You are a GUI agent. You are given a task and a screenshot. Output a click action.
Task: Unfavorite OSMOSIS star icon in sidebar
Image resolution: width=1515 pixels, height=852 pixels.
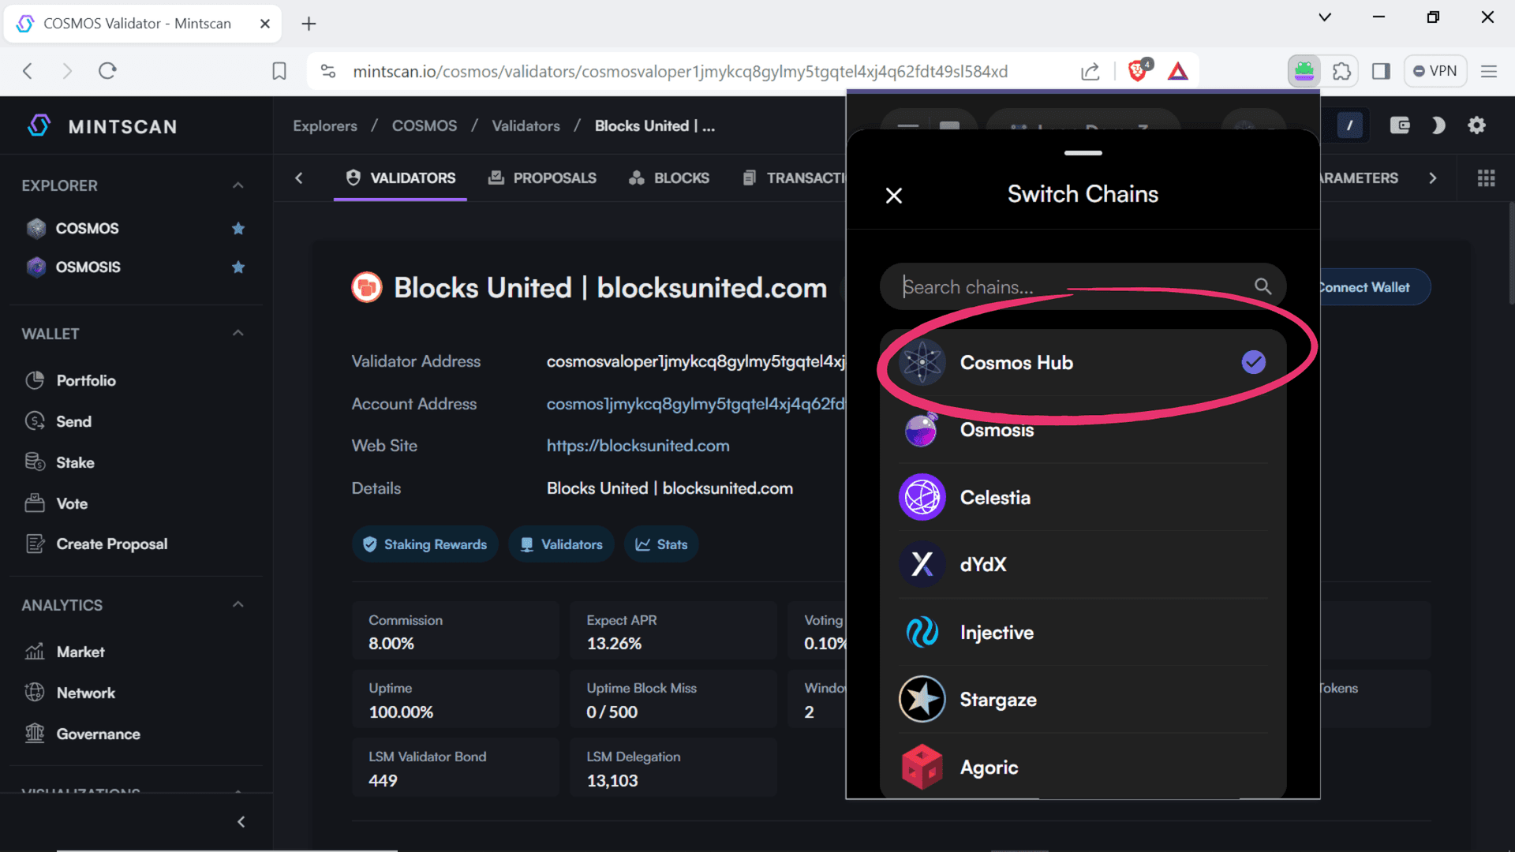click(x=238, y=267)
